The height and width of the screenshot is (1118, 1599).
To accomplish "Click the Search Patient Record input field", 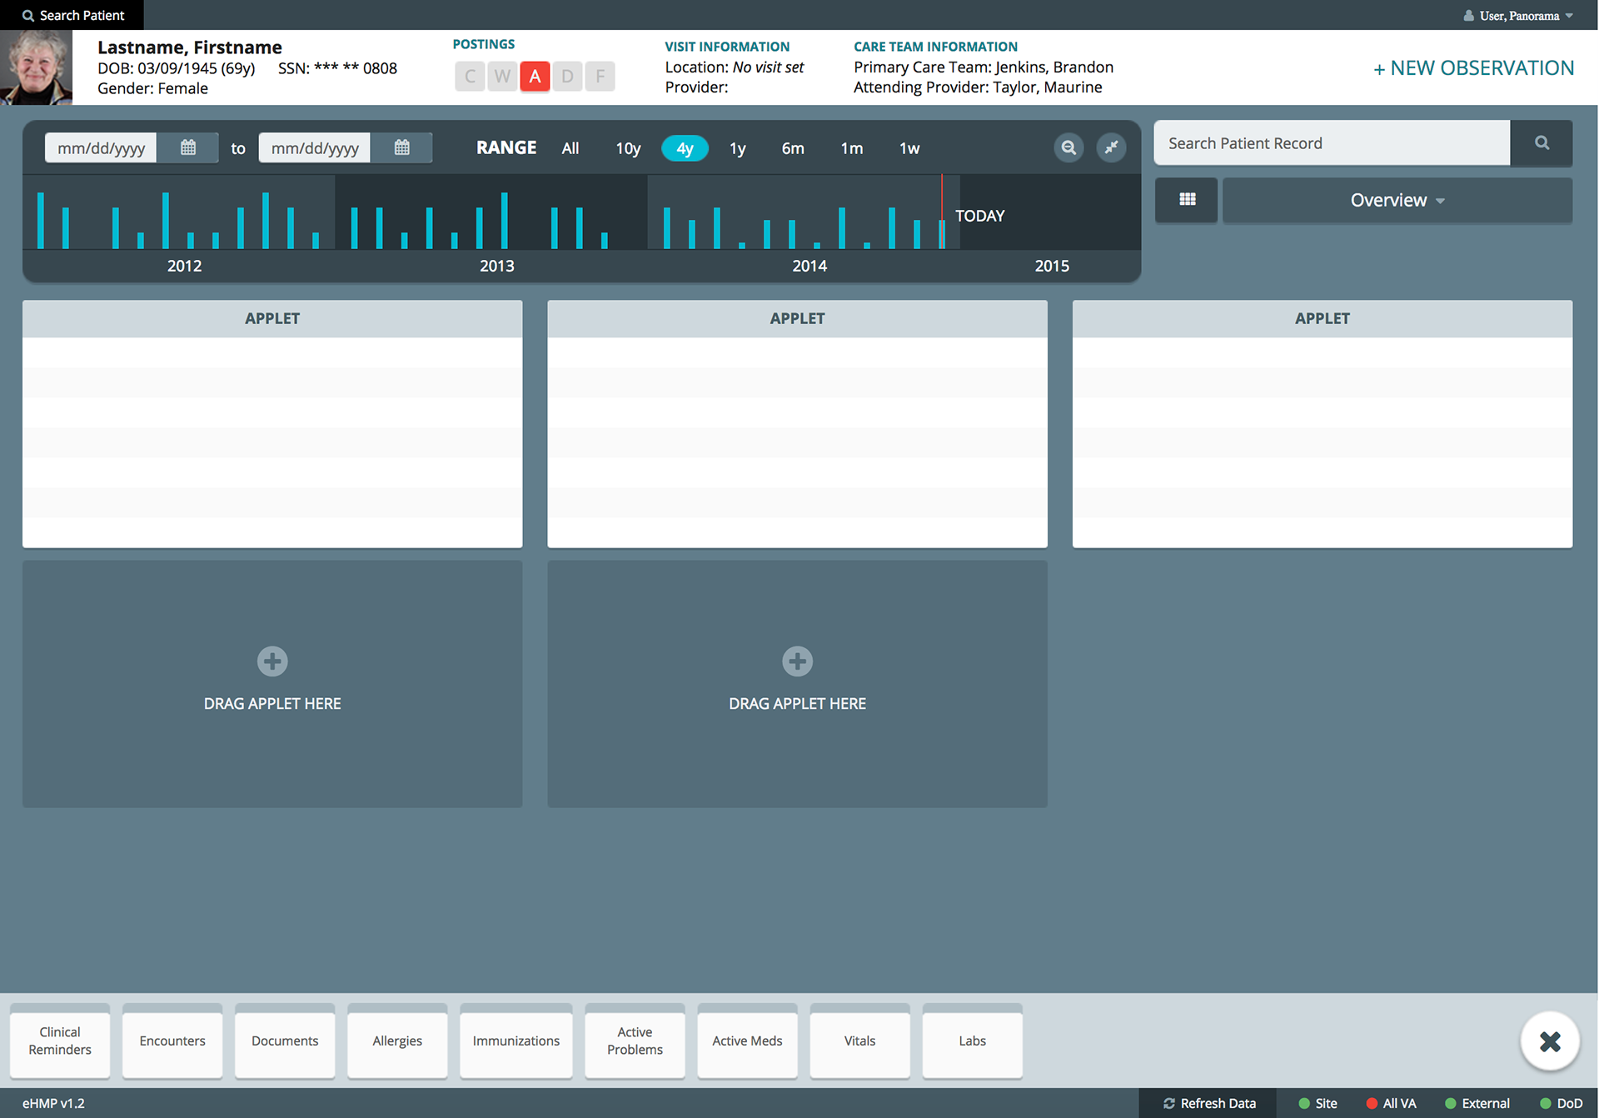I will click(1331, 143).
